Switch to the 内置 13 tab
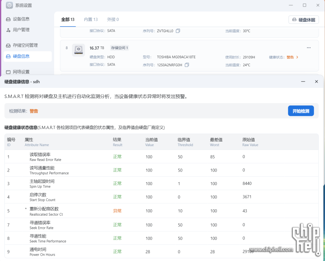Image resolution: width=325 pixels, height=261 pixels. pos(91,20)
